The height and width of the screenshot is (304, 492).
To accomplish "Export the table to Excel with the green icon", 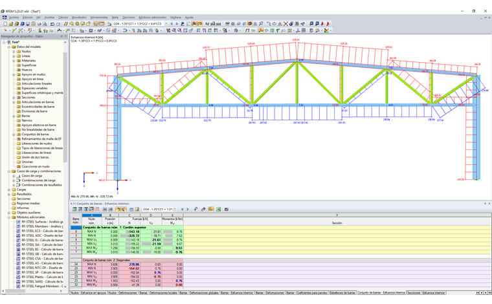I will [x=218, y=210].
